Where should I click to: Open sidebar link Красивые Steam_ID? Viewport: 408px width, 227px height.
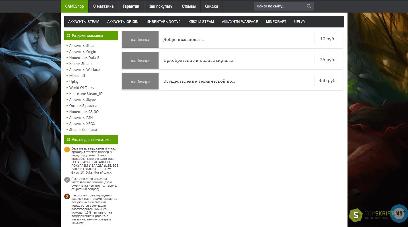[x=86, y=94]
